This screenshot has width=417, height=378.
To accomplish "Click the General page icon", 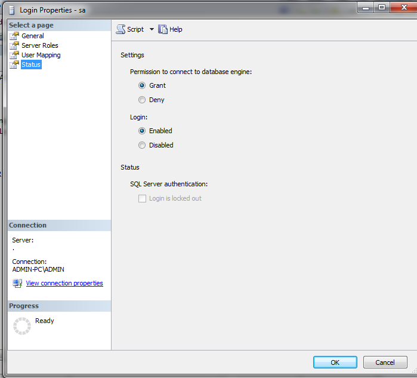I will pos(14,36).
